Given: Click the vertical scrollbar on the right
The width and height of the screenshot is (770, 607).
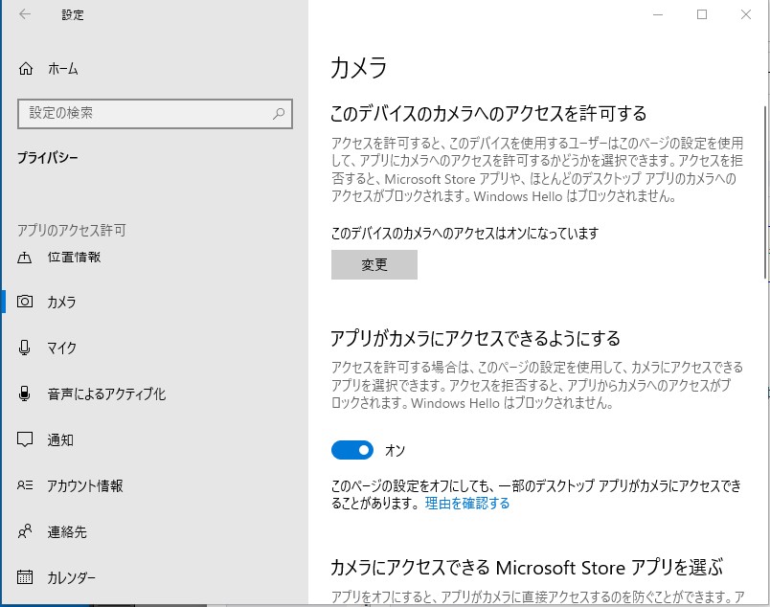Looking at the screenshot, I should pyautogui.click(x=764, y=191).
